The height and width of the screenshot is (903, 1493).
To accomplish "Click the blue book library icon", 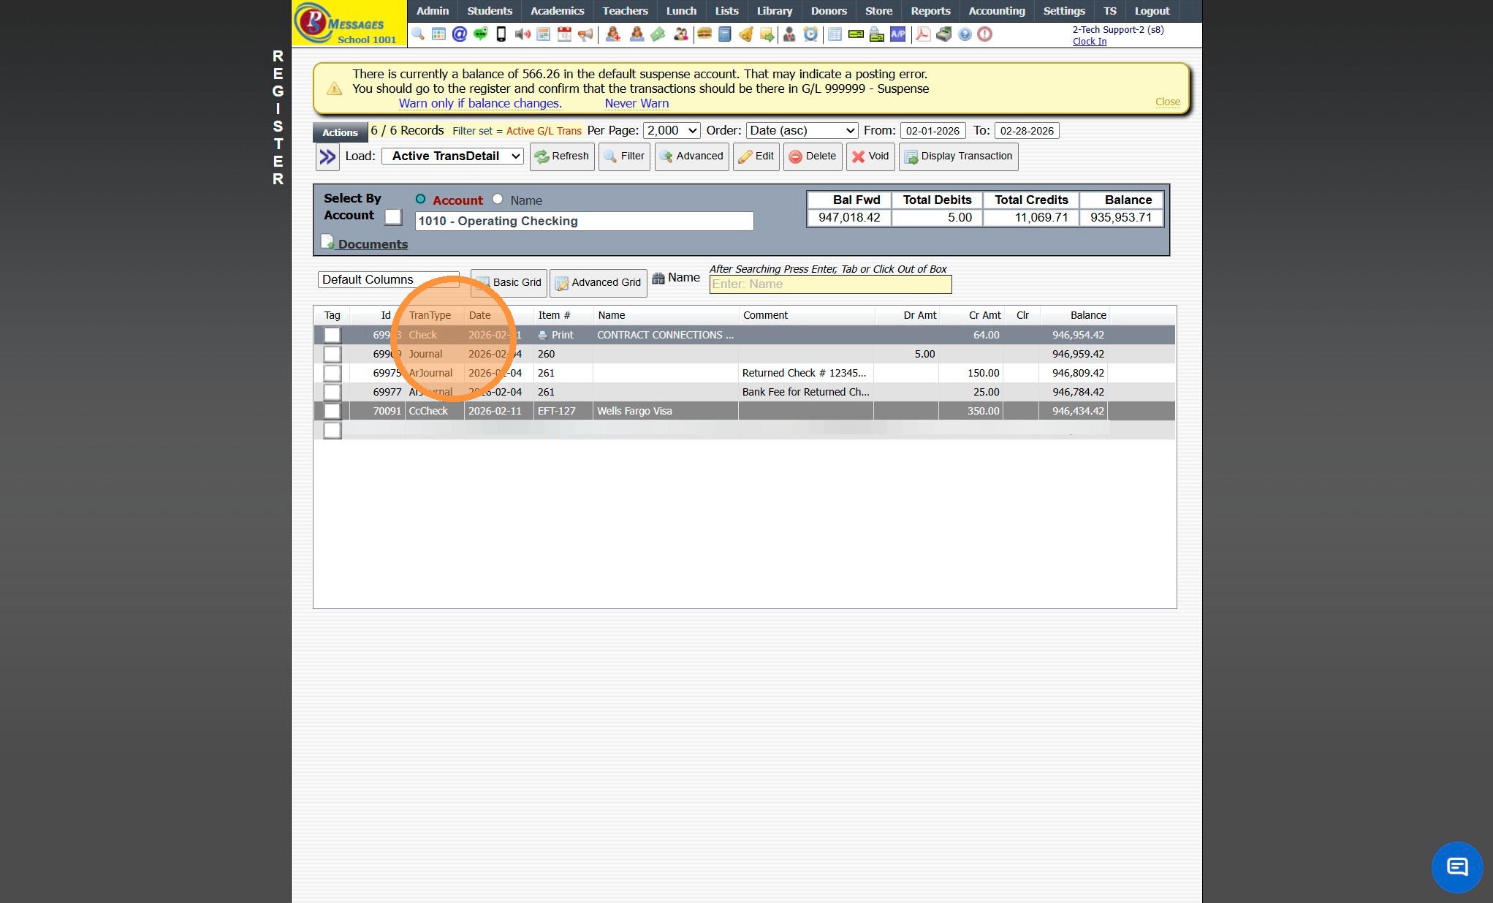I will (x=725, y=34).
